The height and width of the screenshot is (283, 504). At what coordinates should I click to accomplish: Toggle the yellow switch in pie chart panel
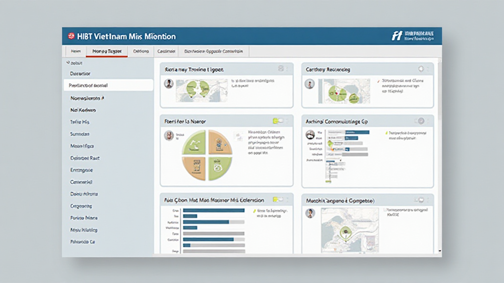coord(277,120)
